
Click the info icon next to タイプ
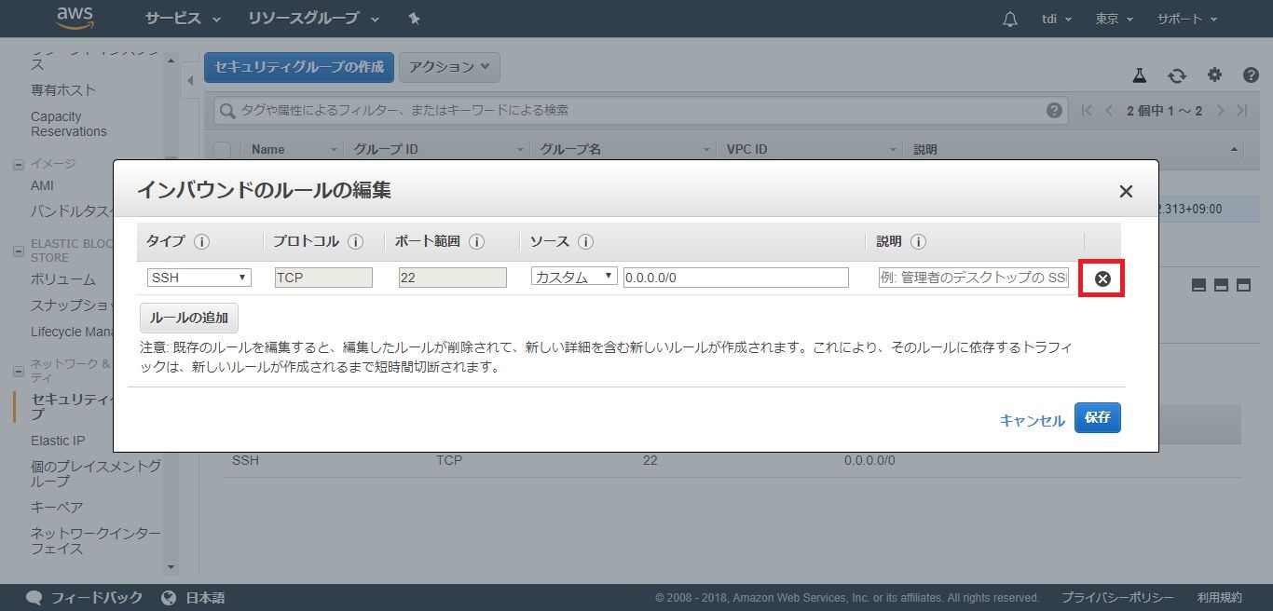click(201, 241)
